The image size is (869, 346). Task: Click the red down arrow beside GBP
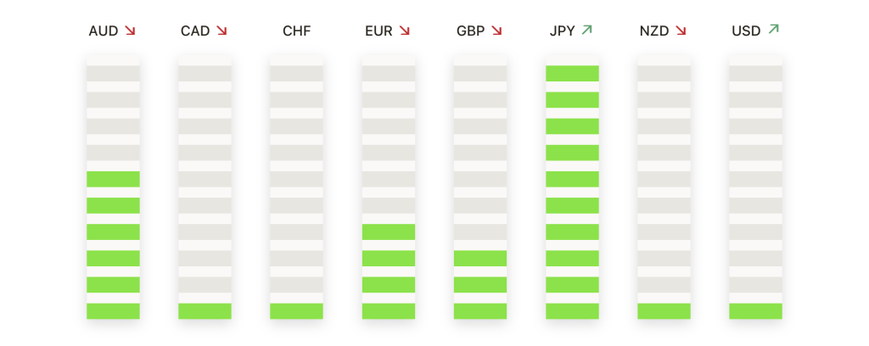[x=496, y=31]
